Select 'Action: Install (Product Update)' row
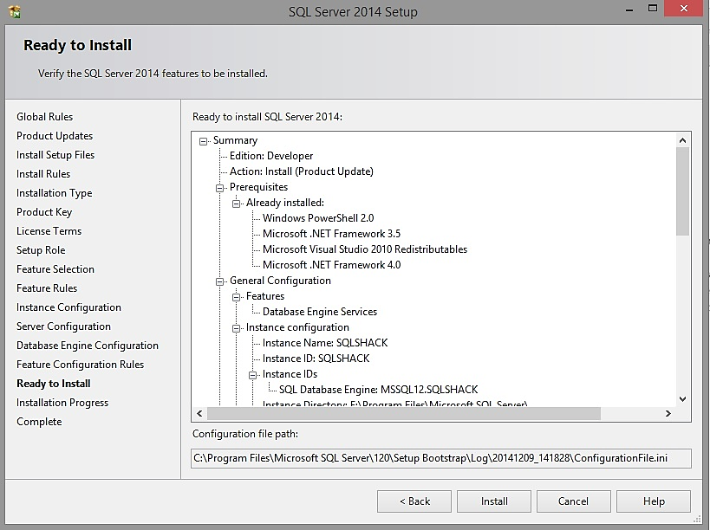The height and width of the screenshot is (530, 710). pyautogui.click(x=302, y=171)
